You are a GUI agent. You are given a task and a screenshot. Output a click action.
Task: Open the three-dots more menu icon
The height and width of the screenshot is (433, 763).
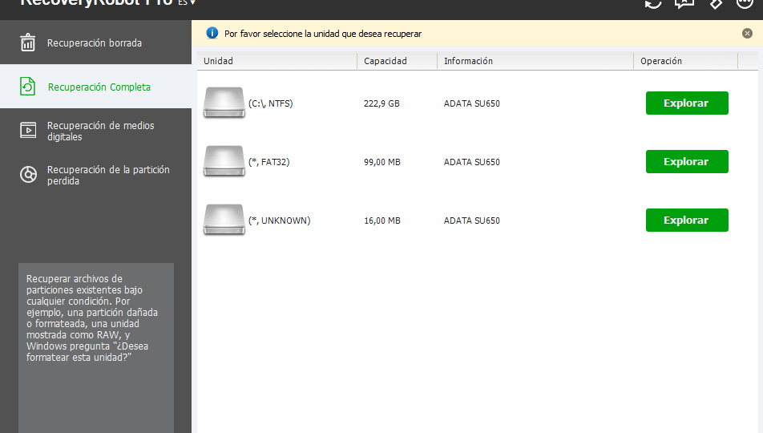click(745, 3)
